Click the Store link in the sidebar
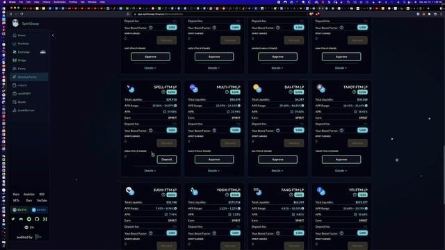This screenshot has height=250, width=445. pyautogui.click(x=16, y=194)
